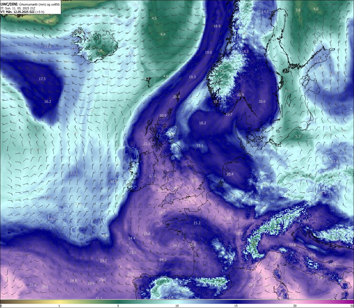354x308 pixels.
Task: Click the 26.6 value at the bottom left
Action: click(45, 287)
